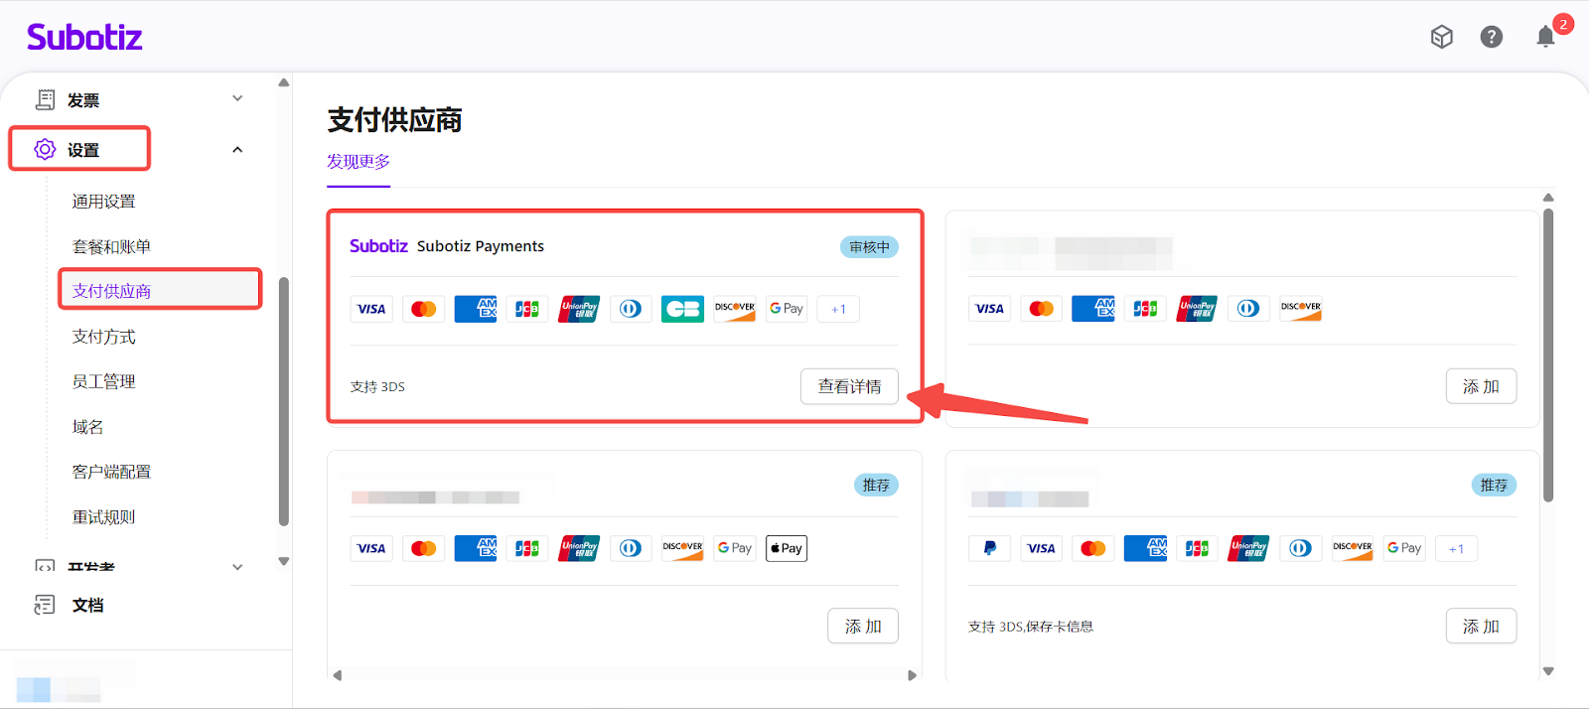Screen dimensions: 1589x709
Task: Expand the 发票 menu chevron
Action: (237, 98)
